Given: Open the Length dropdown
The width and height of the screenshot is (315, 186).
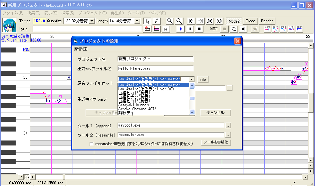Looking at the screenshot, I should pyautogui.click(x=137, y=21).
